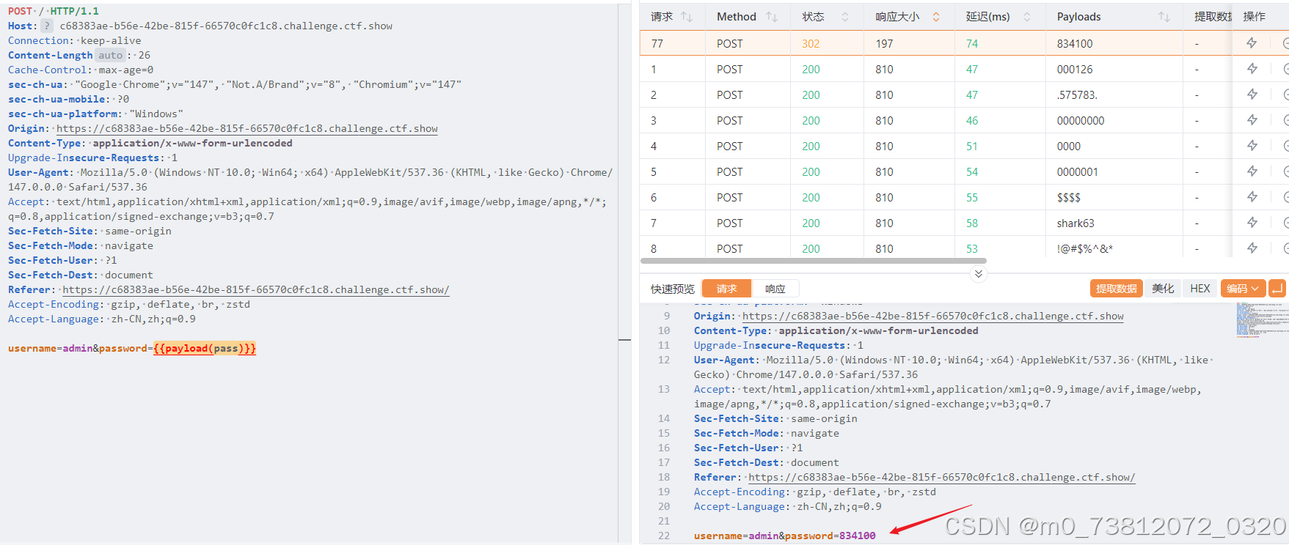The width and height of the screenshot is (1289, 548).
Task: Toggle line wrap with the orange return icon
Action: [1277, 289]
